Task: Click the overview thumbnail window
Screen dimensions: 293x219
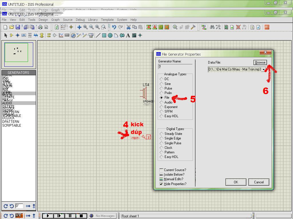Action: 19,54
